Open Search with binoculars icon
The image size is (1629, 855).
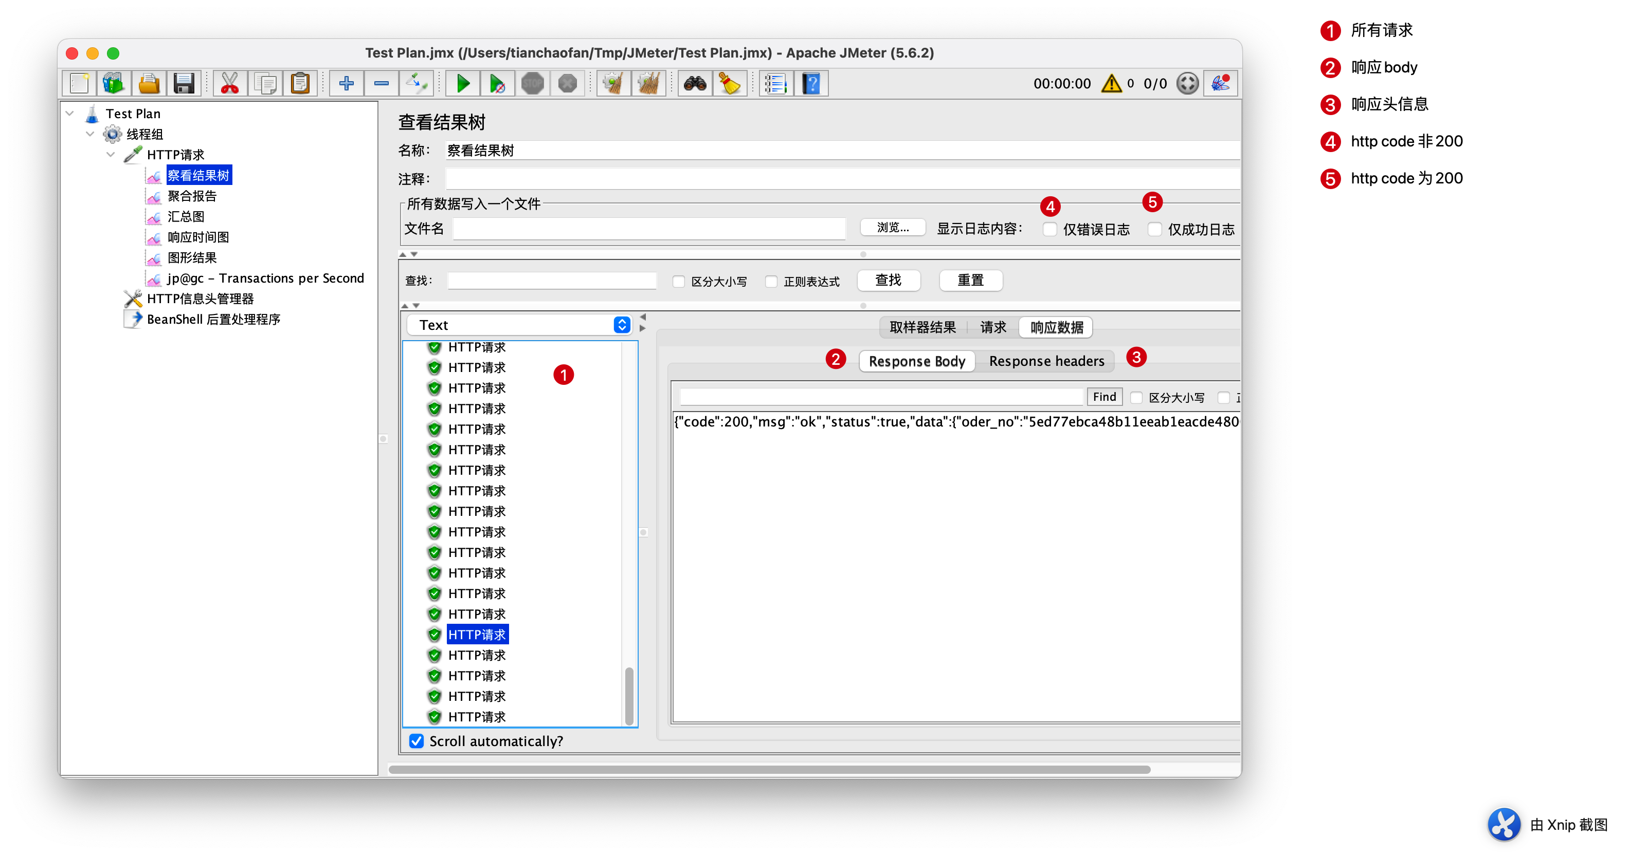(x=694, y=83)
